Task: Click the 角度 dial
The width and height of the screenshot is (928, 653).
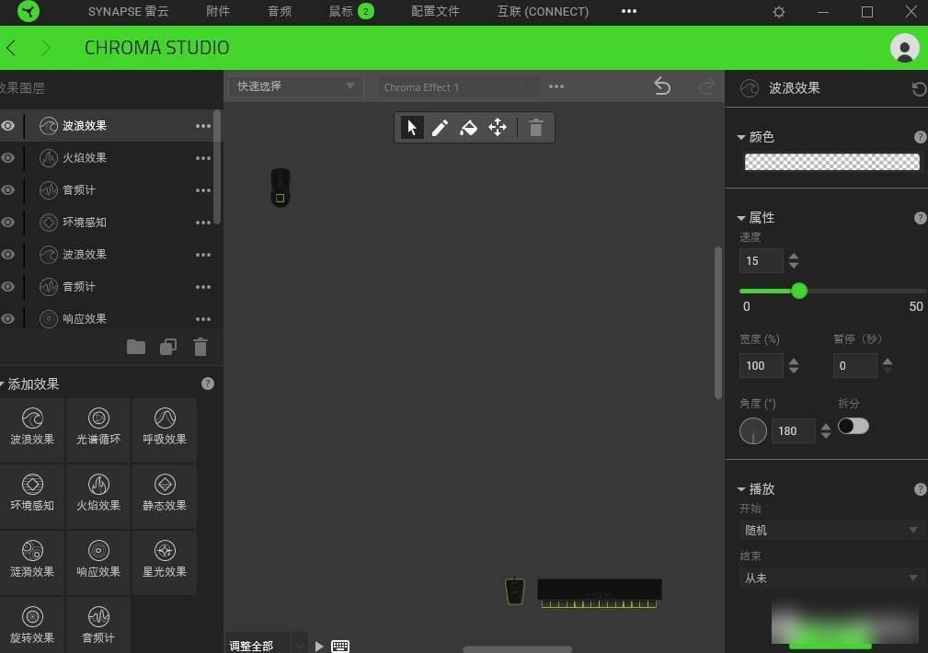Action: point(753,430)
